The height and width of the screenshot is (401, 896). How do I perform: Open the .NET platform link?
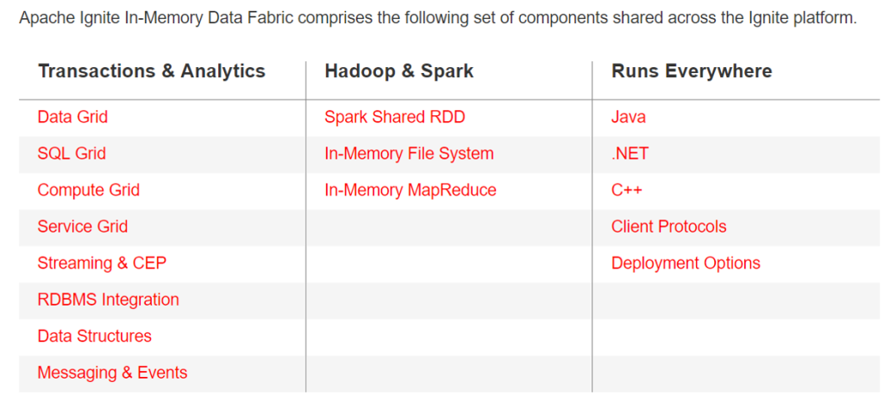tap(630, 153)
